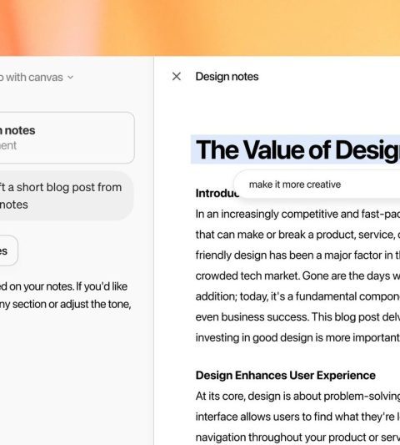400x445 pixels.
Task: Click the small rounded chip below the user message
Action: (x=9, y=250)
